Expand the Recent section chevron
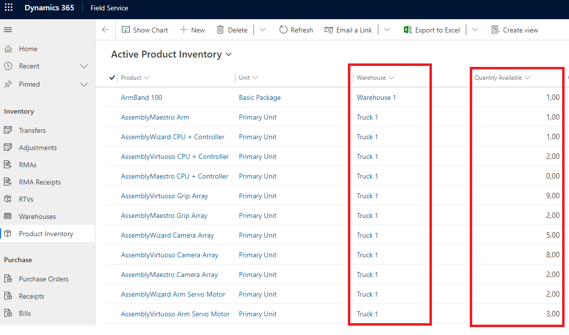Screen dimensions: 569x335 [84, 66]
